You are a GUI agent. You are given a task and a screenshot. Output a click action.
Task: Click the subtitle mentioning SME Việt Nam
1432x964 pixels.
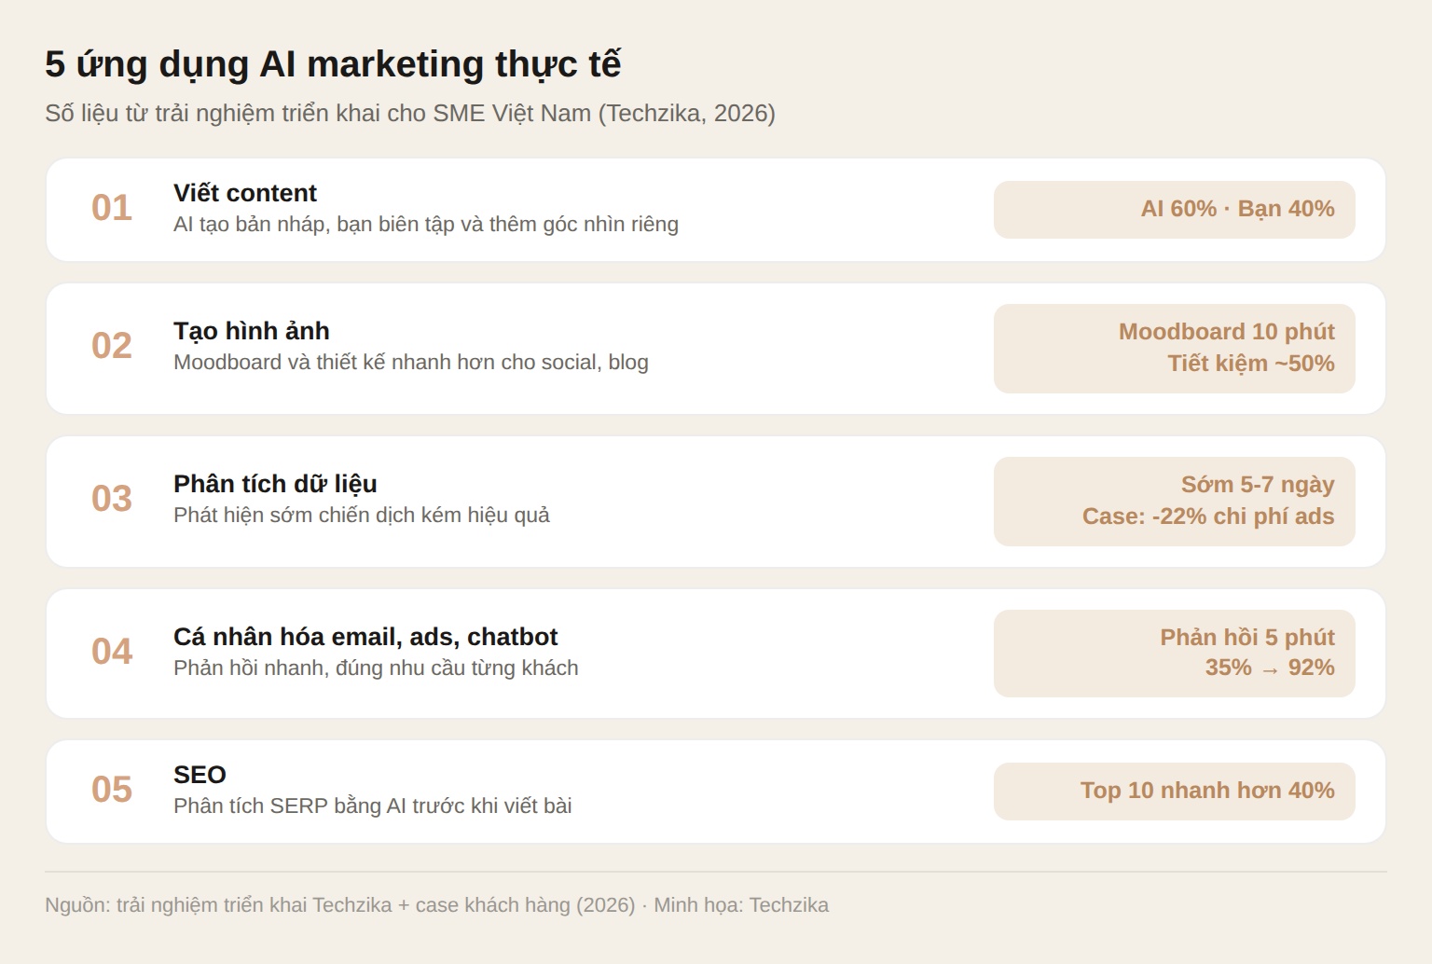point(410,113)
